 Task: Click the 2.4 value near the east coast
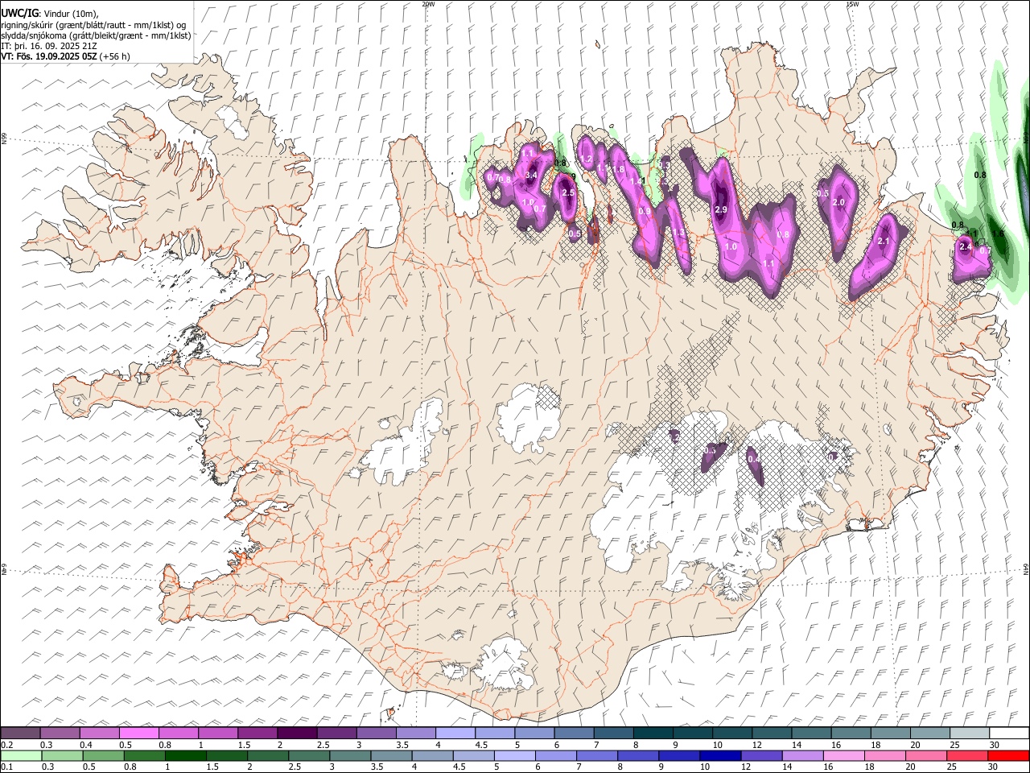tap(966, 247)
